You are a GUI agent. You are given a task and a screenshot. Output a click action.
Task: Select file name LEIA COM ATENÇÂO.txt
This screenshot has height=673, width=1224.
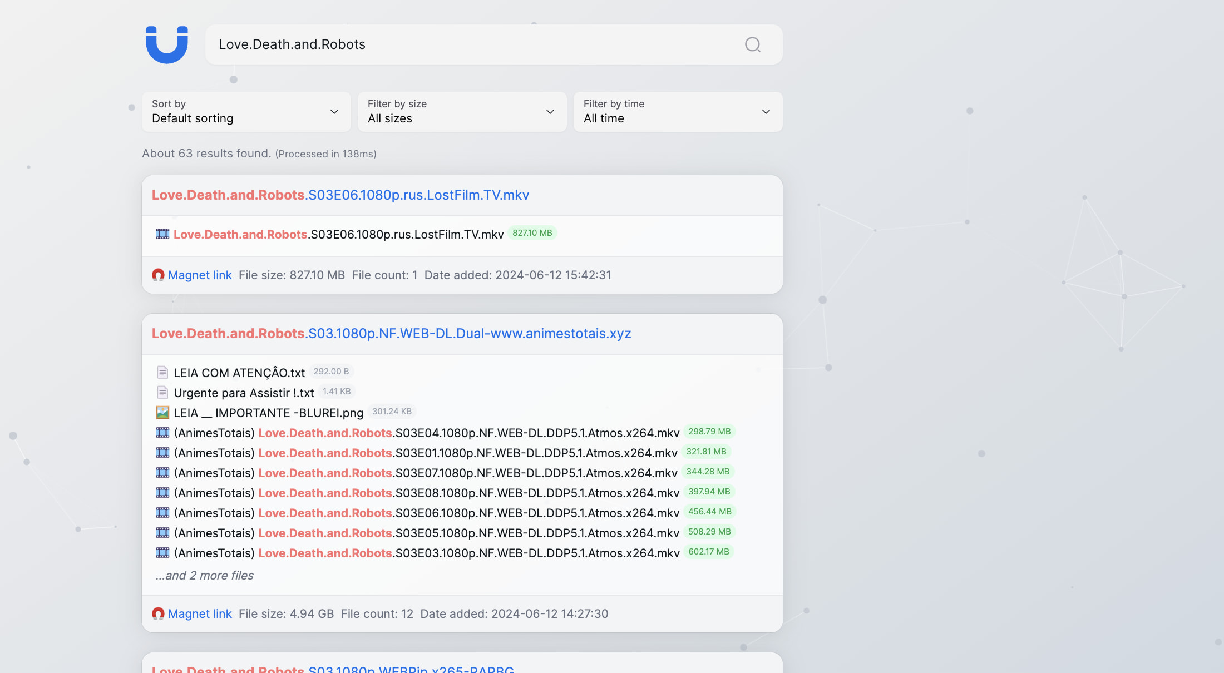(x=239, y=373)
